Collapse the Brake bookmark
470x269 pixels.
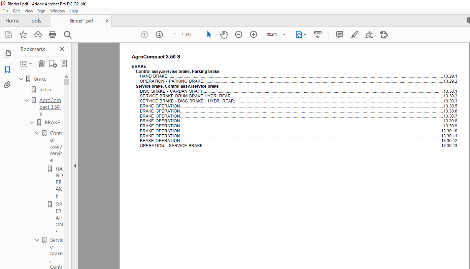pyautogui.click(x=22, y=79)
